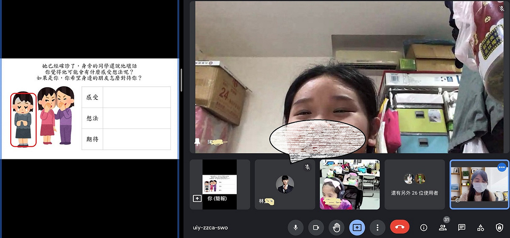
Task: Click the panel divider handle beside the slide
Action: [181, 80]
